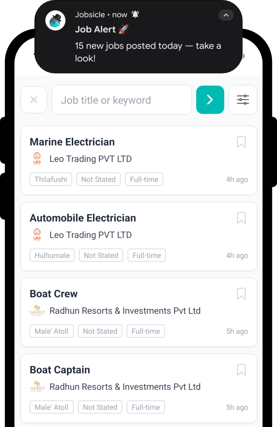Expand the Boat Captain bookmark flag
The image size is (277, 427).
(241, 370)
